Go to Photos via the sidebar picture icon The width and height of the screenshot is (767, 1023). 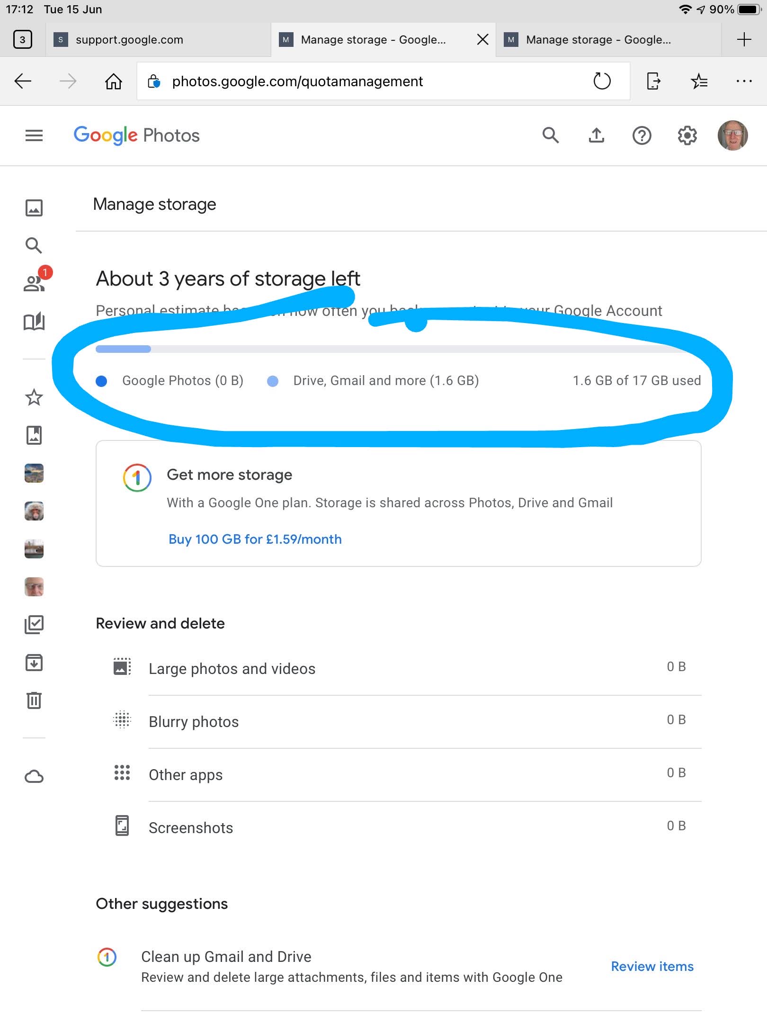(x=34, y=208)
